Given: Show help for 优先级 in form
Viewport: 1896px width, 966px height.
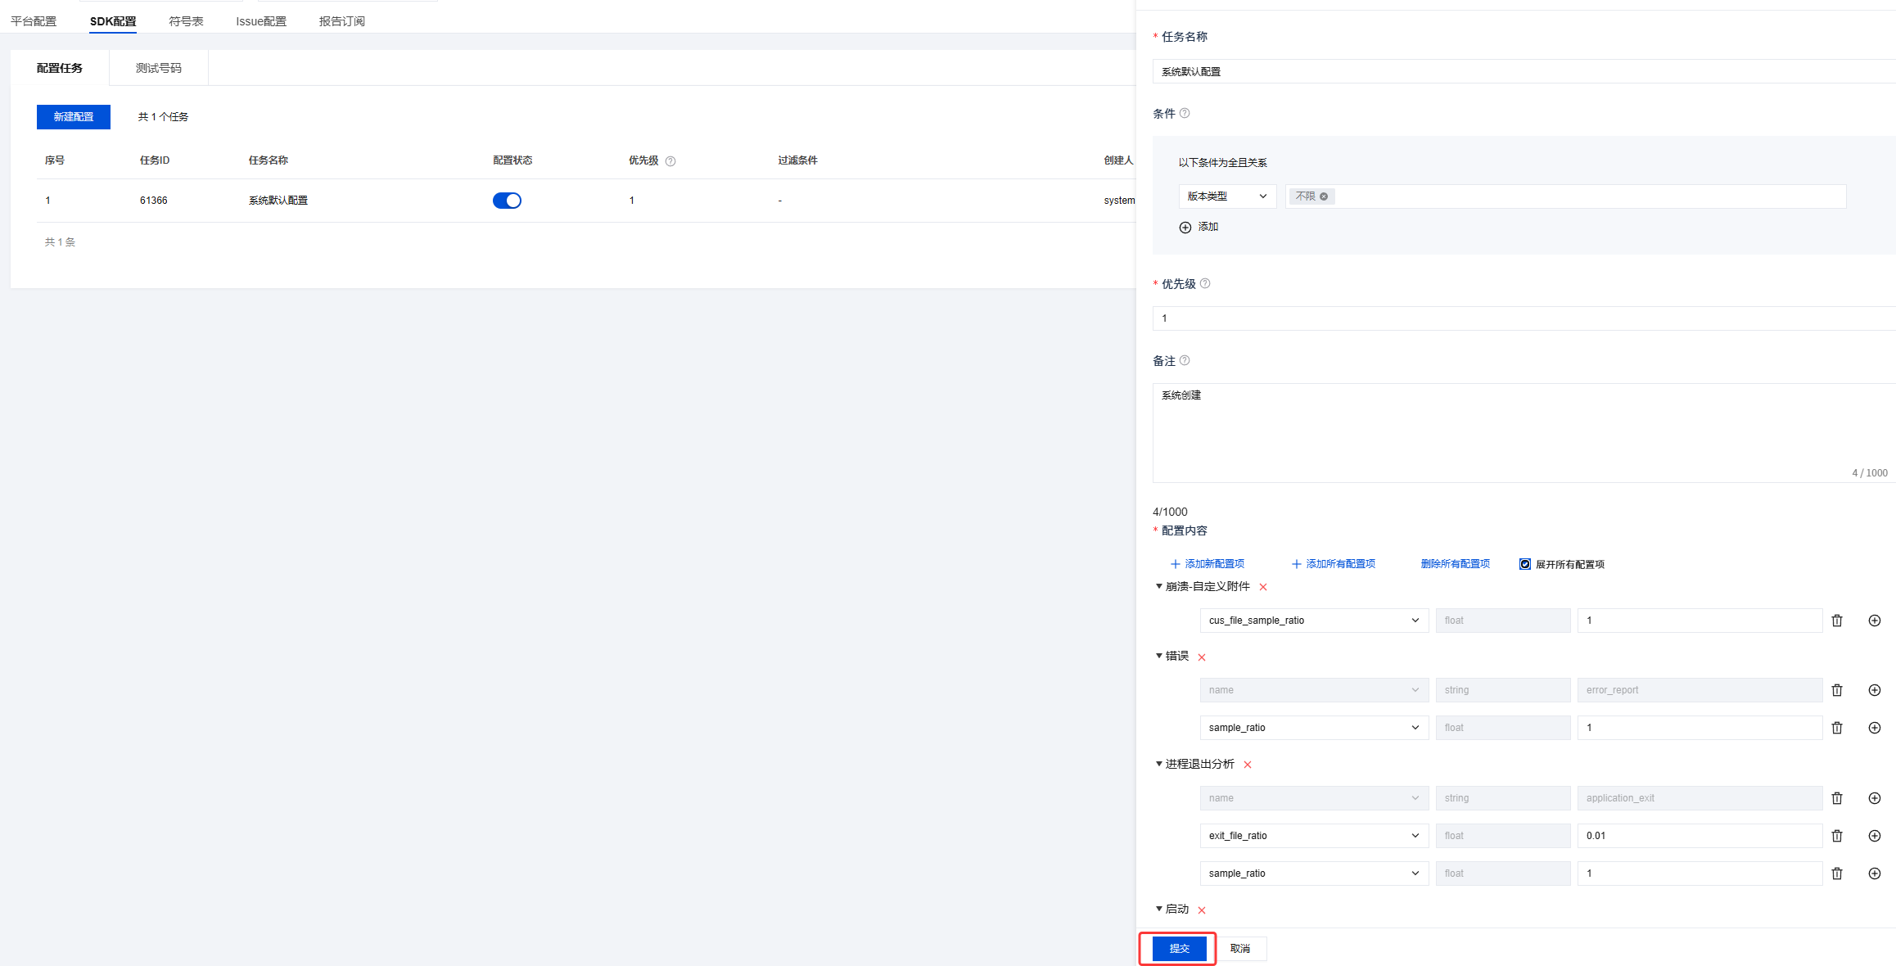Looking at the screenshot, I should pyautogui.click(x=1205, y=283).
